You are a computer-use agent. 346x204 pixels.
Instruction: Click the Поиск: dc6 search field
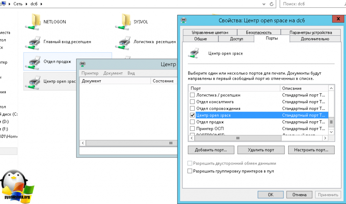point(313,4)
